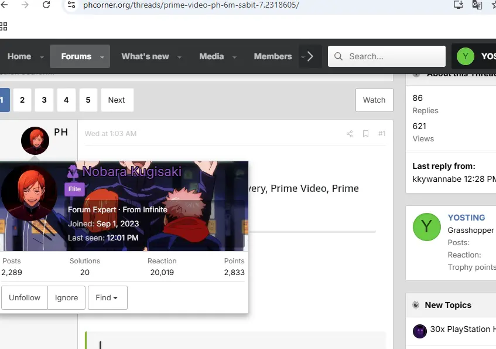Click the nav overflow right chevron

point(310,56)
